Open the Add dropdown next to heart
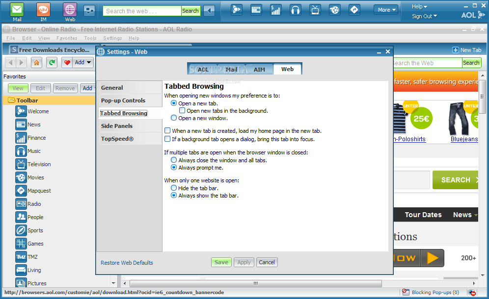Screen dimensions: 489x299 tap(83, 63)
